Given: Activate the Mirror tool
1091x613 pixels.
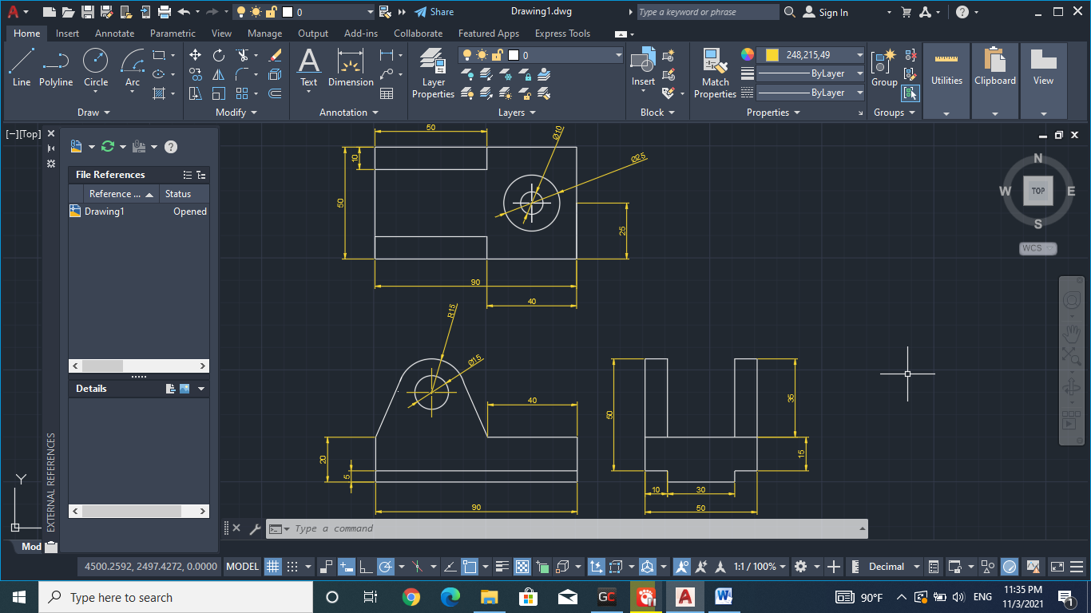Looking at the screenshot, I should coord(219,74).
